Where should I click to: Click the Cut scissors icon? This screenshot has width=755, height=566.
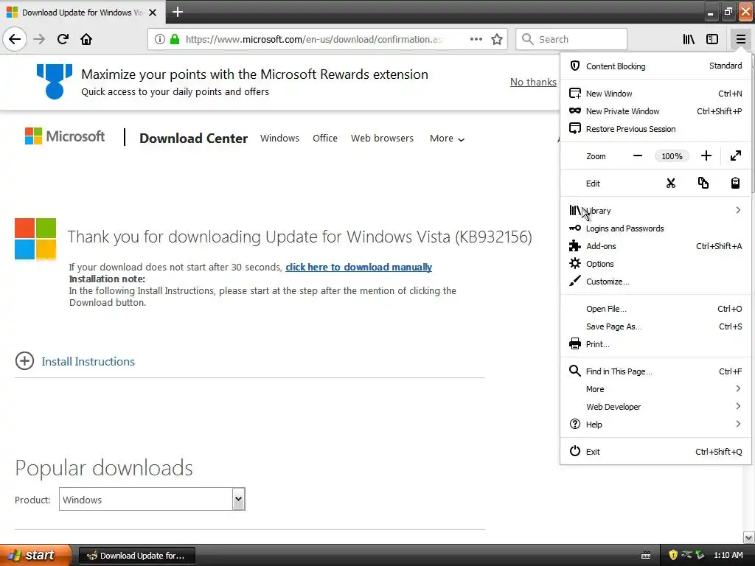(x=671, y=184)
